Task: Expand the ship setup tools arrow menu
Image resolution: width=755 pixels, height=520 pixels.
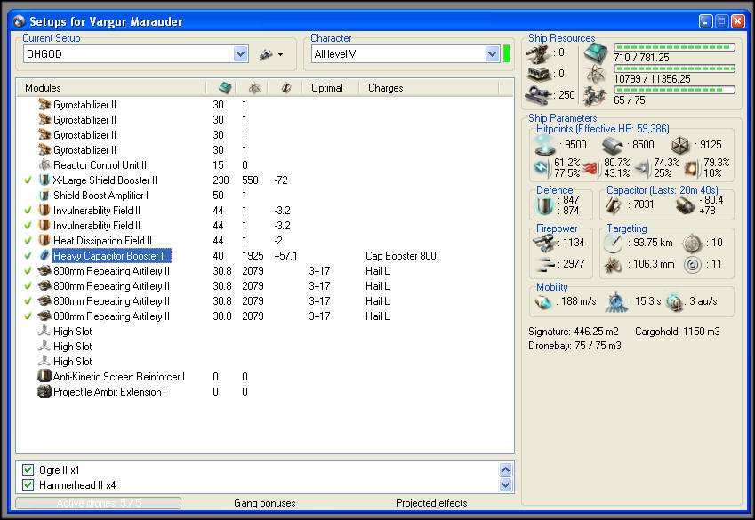Action: (x=280, y=55)
